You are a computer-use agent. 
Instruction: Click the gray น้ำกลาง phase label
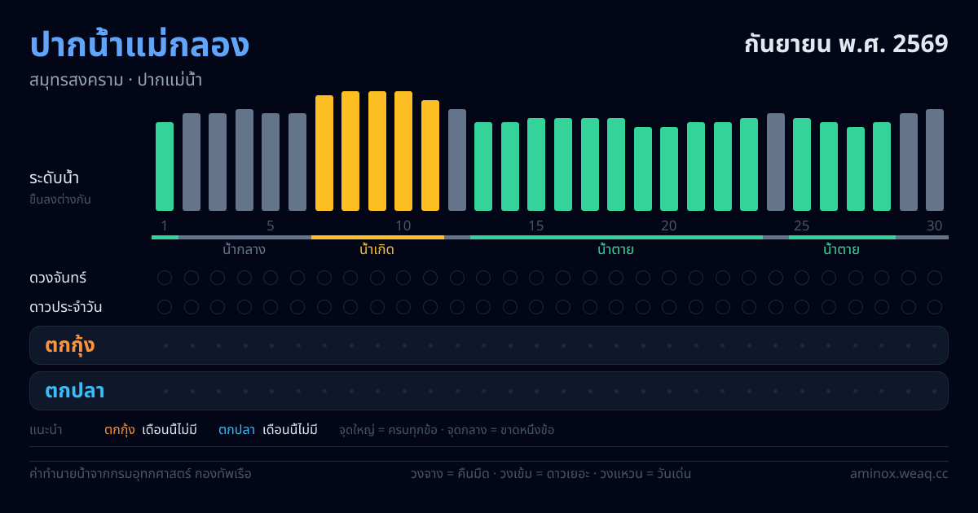click(x=244, y=249)
